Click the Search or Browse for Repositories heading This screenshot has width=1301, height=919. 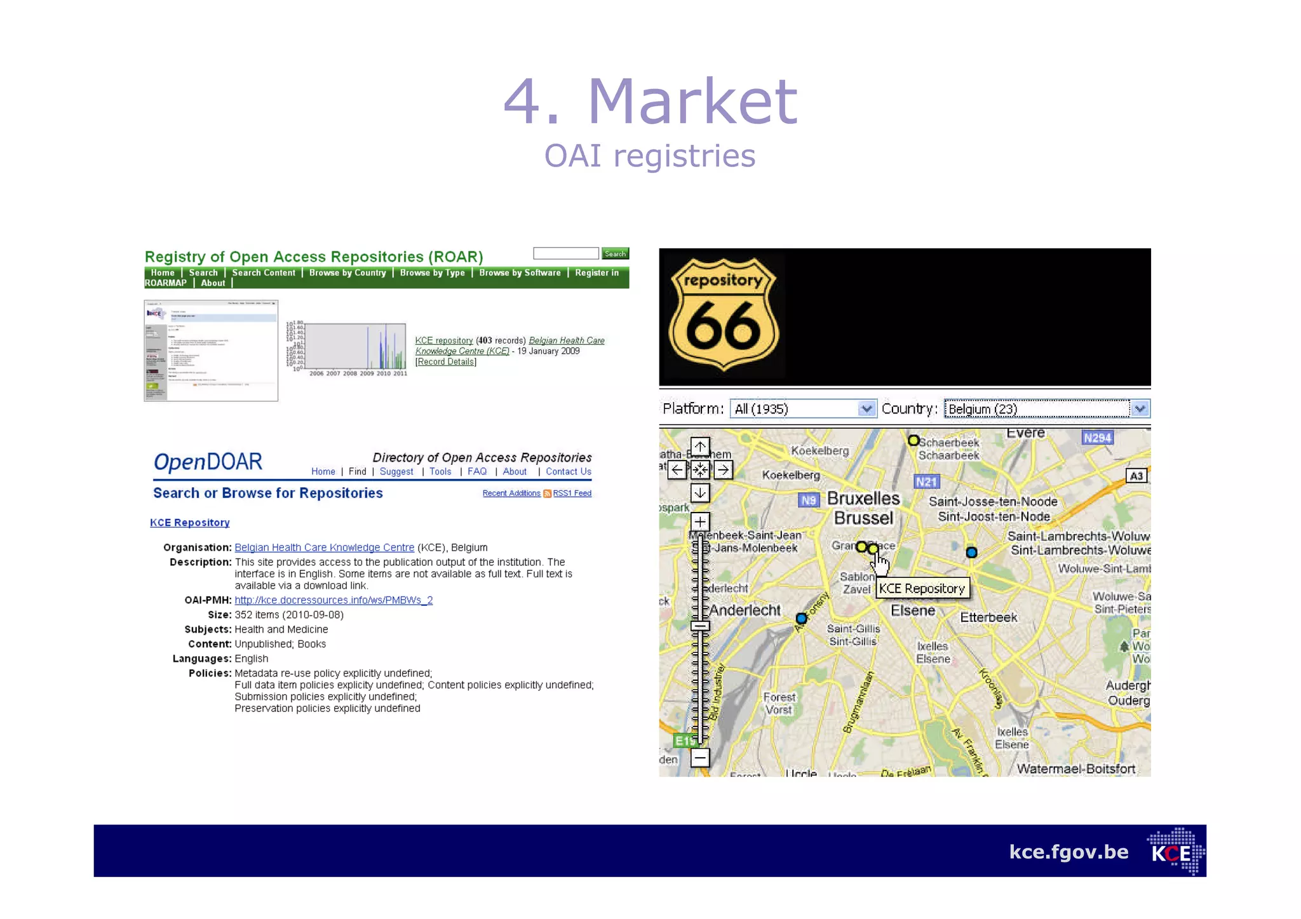coord(268,493)
